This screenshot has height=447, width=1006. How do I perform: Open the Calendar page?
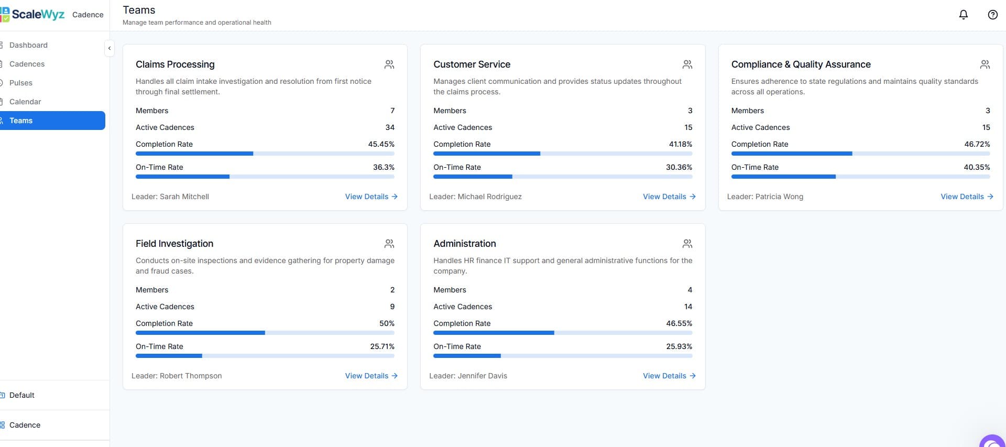click(25, 102)
